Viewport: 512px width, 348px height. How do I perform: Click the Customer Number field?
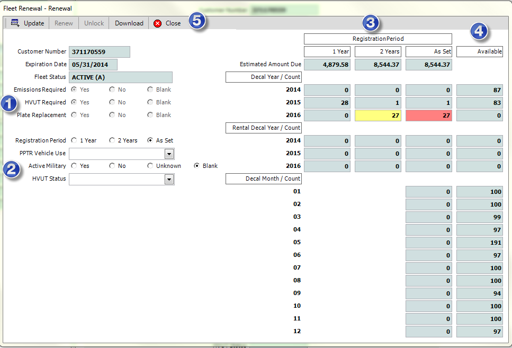click(x=99, y=52)
